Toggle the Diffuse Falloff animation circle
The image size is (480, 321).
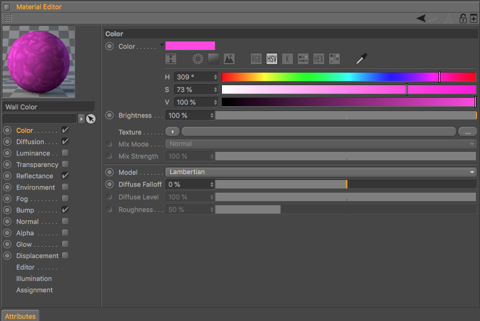109,184
